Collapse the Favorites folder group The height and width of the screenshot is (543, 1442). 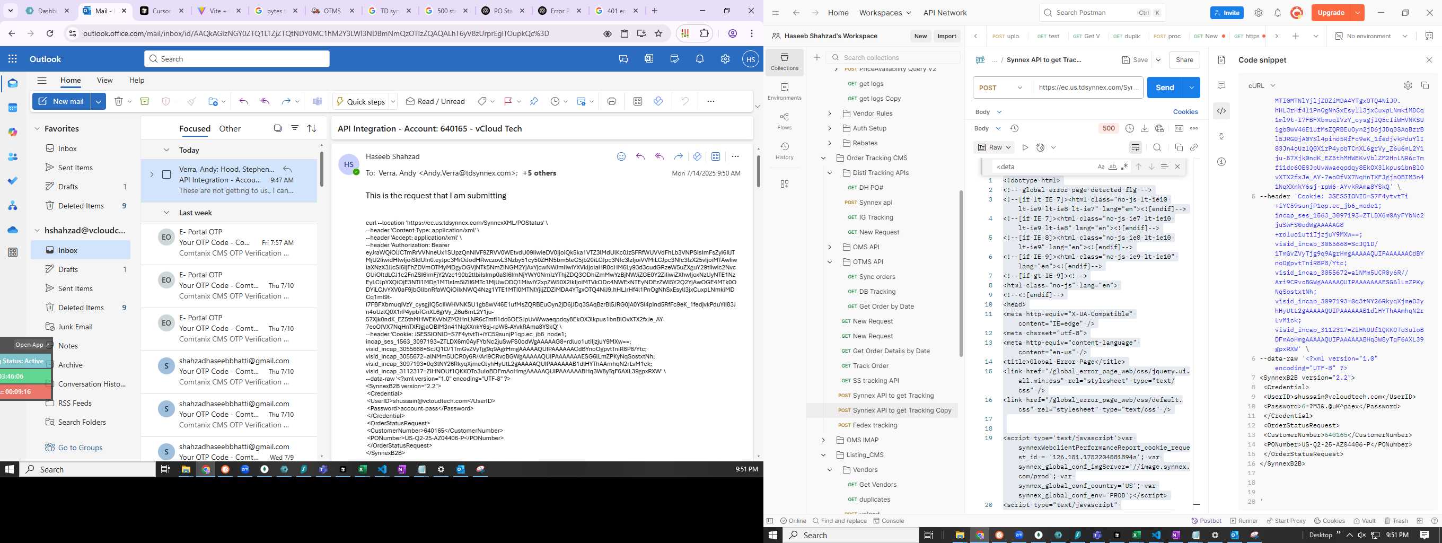[37, 129]
